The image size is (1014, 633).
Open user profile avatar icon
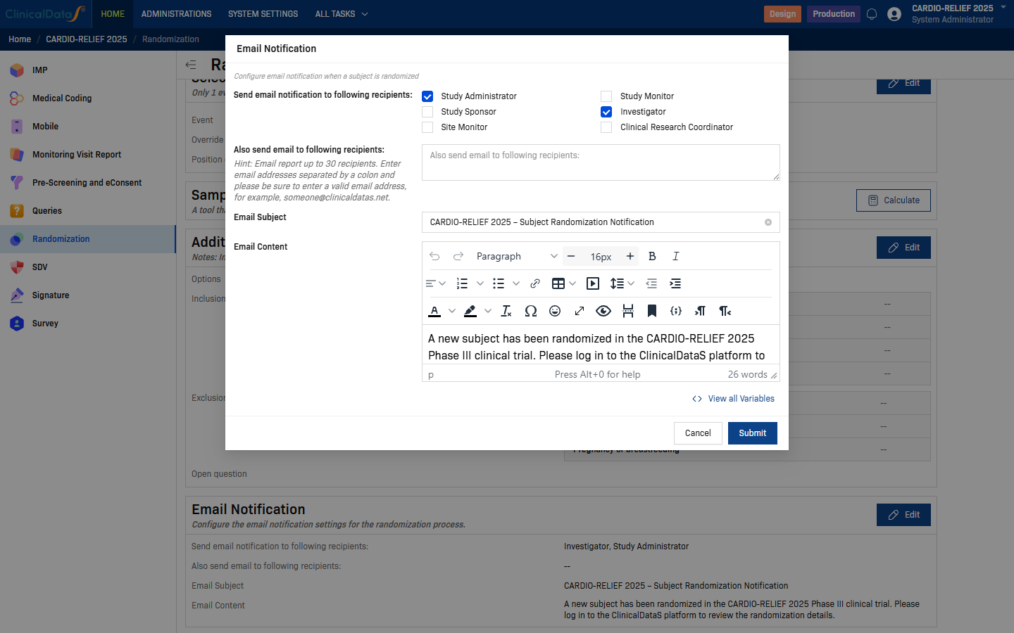(894, 14)
